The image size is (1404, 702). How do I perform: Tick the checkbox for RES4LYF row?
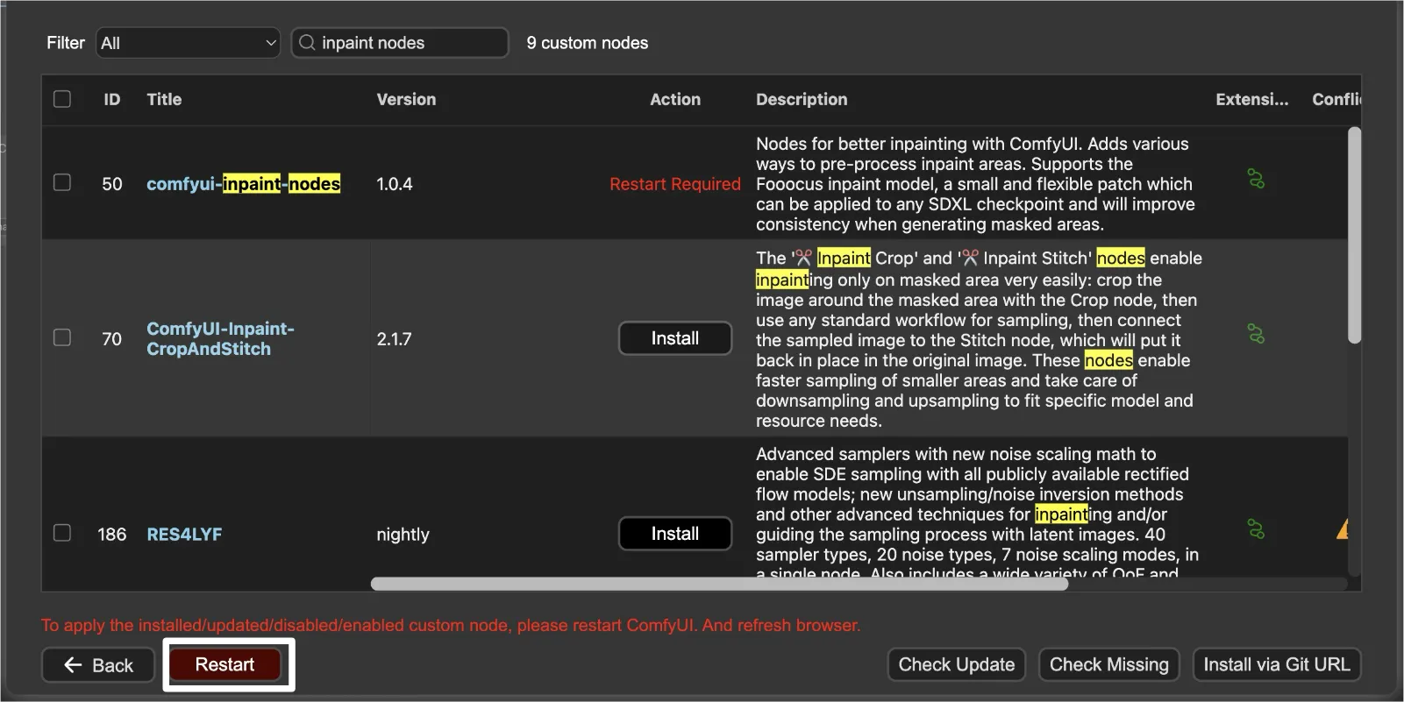click(62, 533)
